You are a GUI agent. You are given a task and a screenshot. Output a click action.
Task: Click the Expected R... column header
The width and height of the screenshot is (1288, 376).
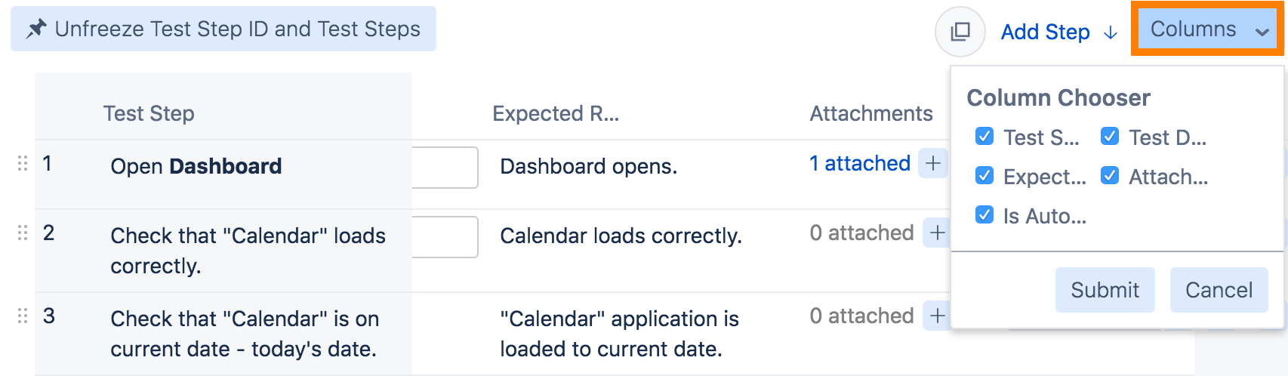click(556, 113)
